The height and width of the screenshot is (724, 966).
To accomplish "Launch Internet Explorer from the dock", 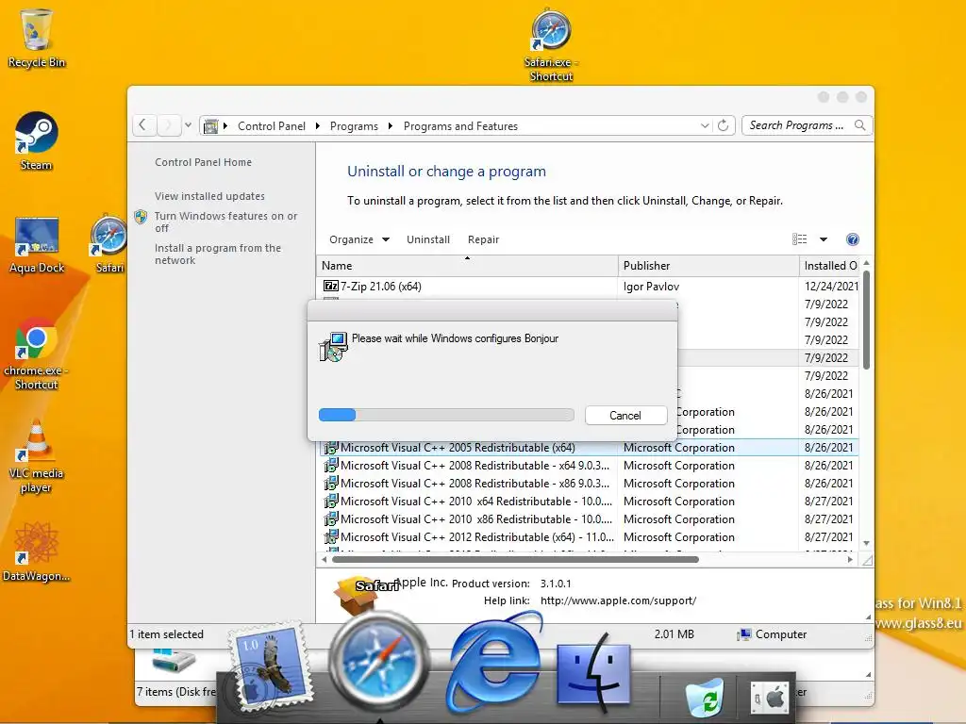I will 494,663.
